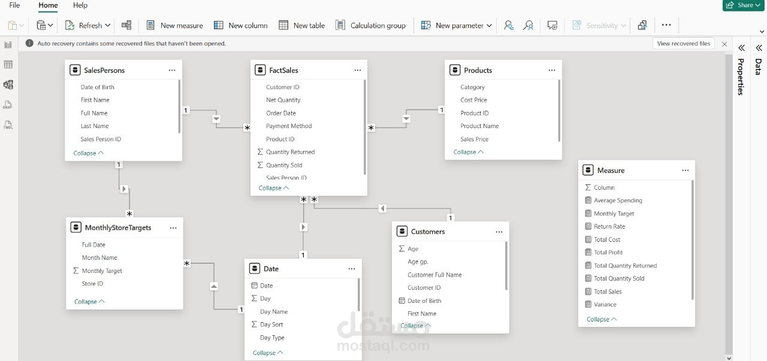Expand the Properties pane
This screenshot has height=361, width=767.
tap(741, 48)
